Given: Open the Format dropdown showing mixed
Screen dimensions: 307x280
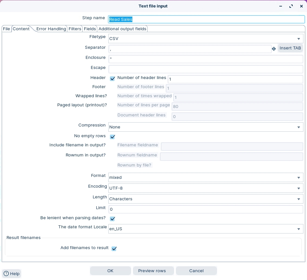Looking at the screenshot, I should click(x=298, y=178).
